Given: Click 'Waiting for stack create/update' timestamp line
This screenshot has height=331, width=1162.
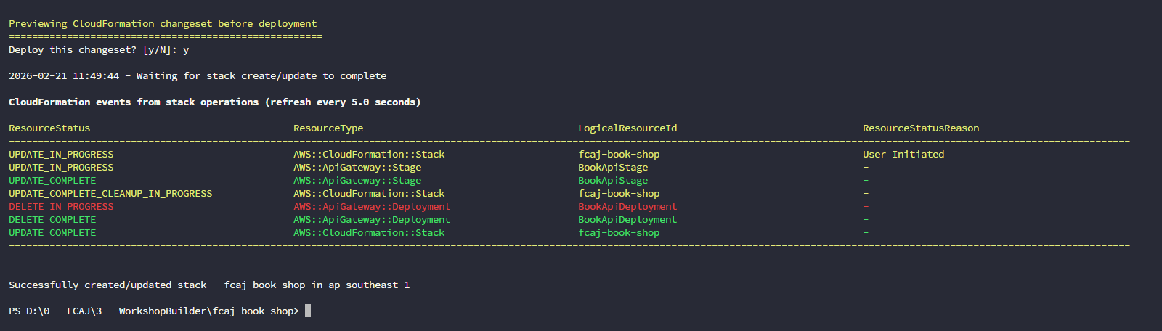Looking at the screenshot, I should pyautogui.click(x=198, y=76).
